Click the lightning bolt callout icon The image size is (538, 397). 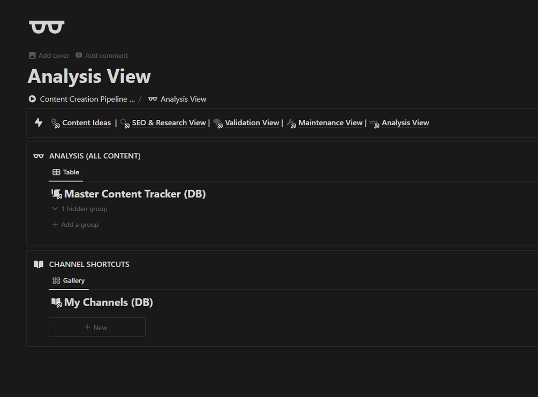tap(39, 123)
